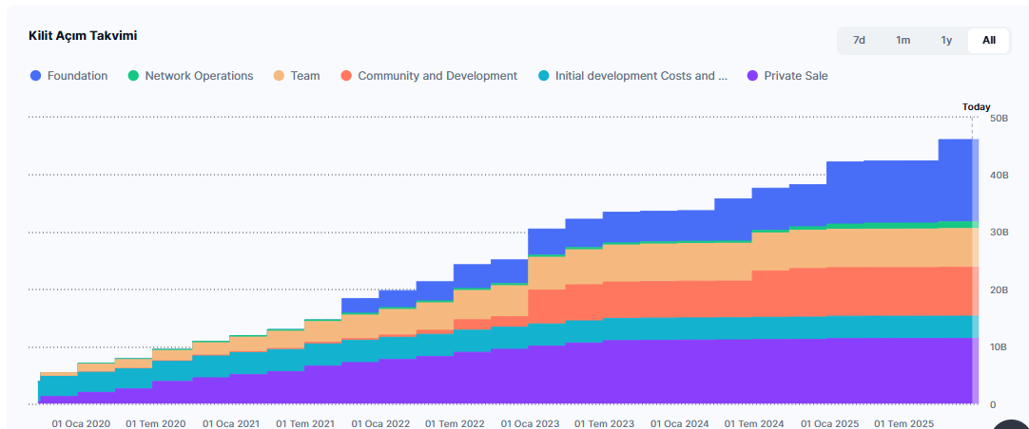Click the Kilit Açım Takvimi heading

point(83,36)
